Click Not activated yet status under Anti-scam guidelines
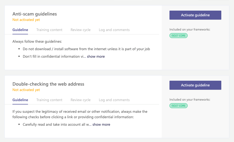234x142 pixels. [26, 20]
